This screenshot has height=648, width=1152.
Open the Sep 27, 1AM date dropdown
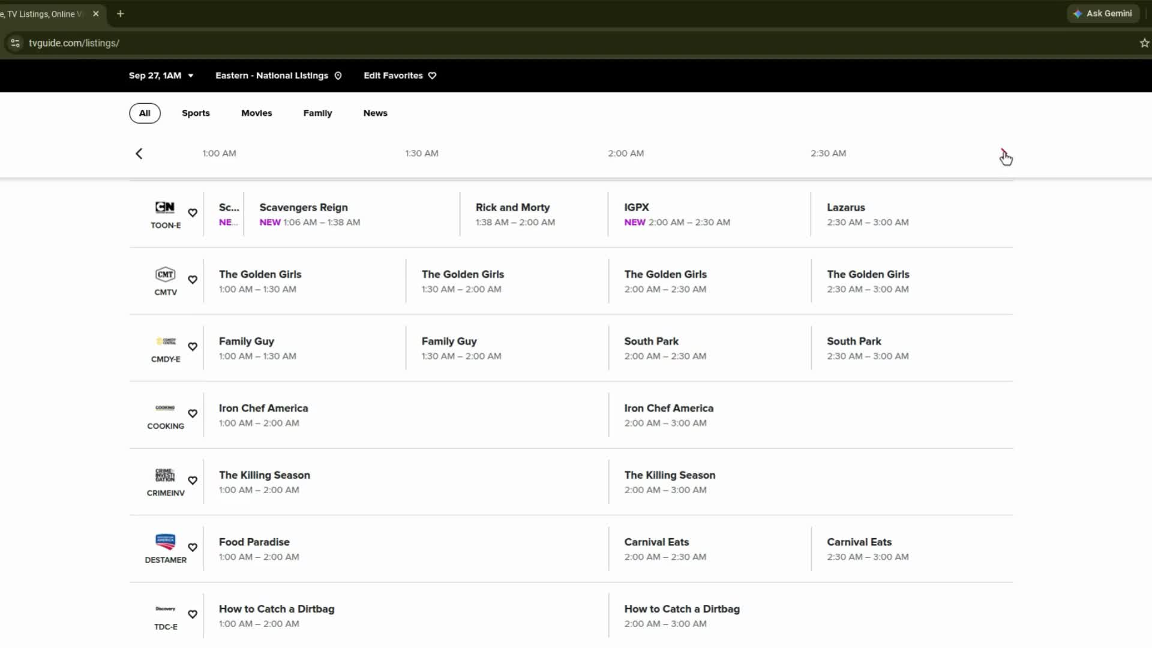(x=161, y=76)
